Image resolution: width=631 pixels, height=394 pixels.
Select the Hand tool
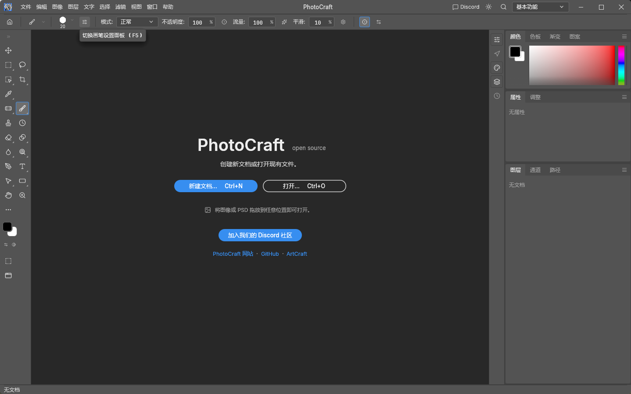[x=8, y=195]
